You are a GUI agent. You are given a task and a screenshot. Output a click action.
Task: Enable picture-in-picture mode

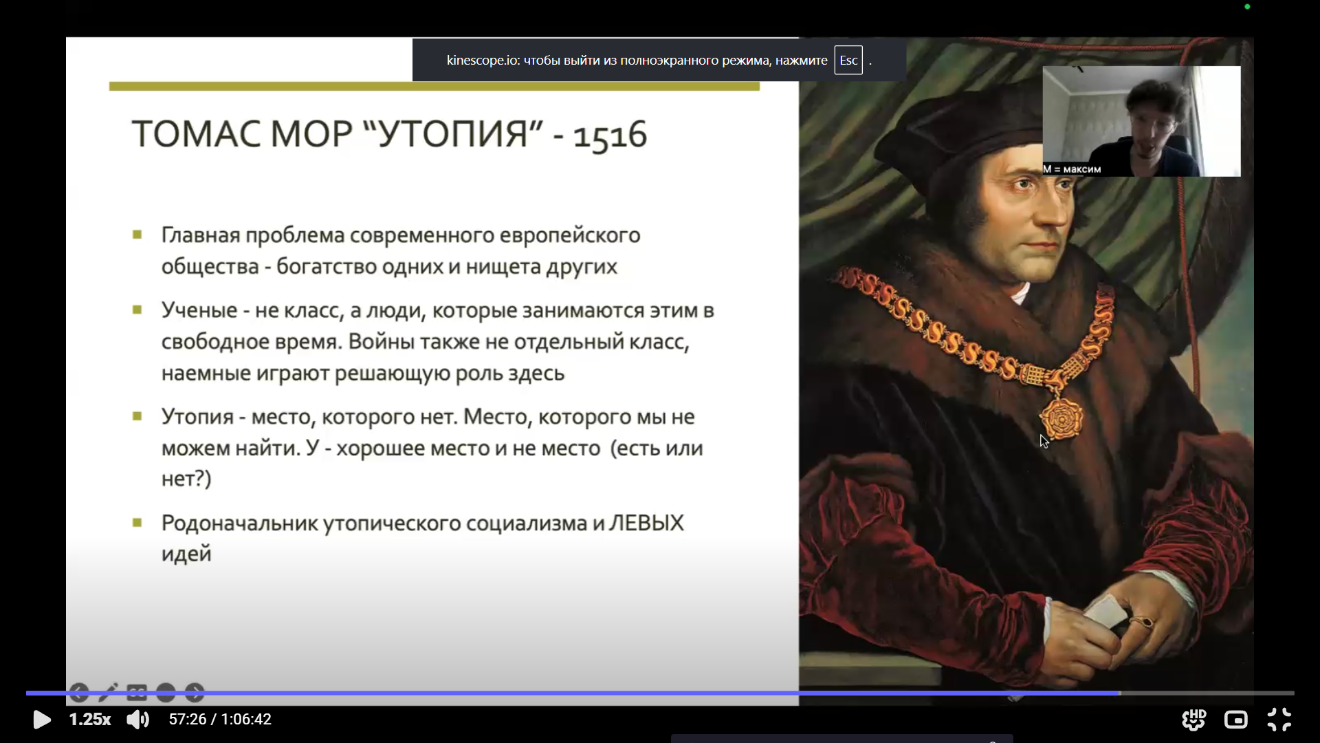(1235, 720)
